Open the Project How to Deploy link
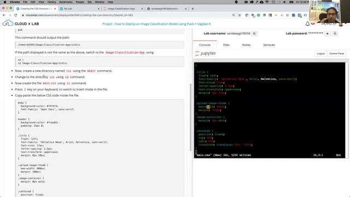 coord(148,24)
